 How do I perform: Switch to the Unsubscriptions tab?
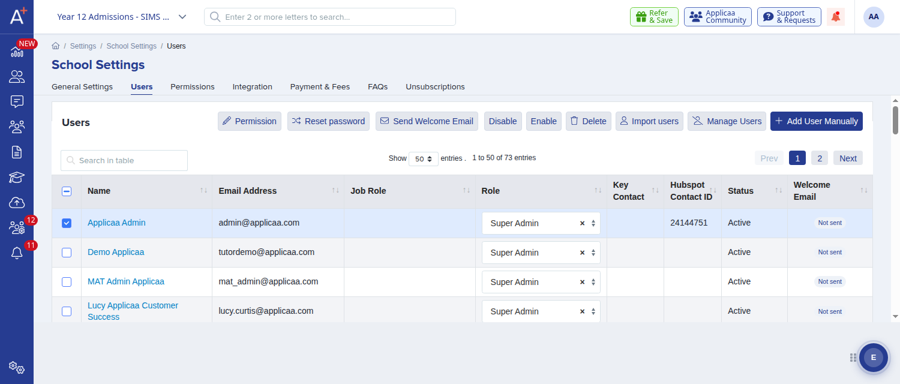click(x=435, y=87)
